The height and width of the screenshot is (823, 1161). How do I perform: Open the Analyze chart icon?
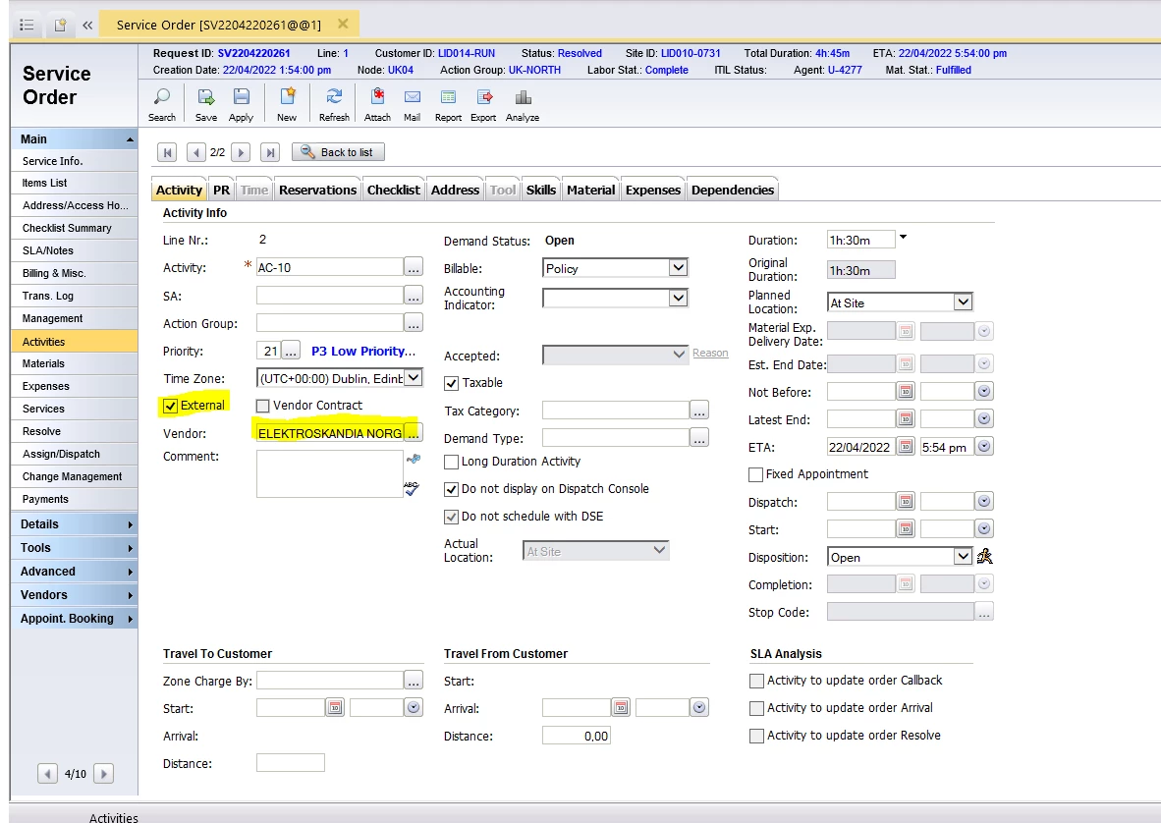point(523,98)
